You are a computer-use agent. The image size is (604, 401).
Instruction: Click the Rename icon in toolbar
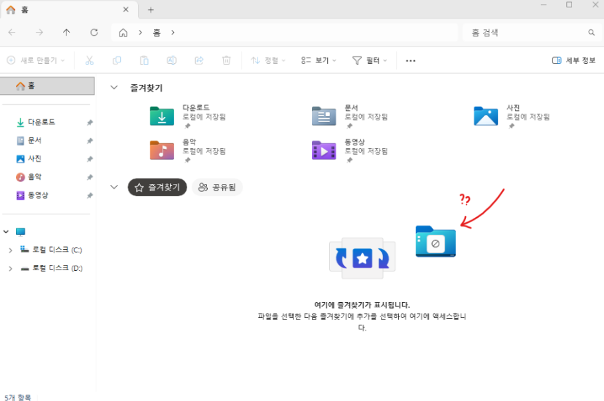(x=171, y=60)
